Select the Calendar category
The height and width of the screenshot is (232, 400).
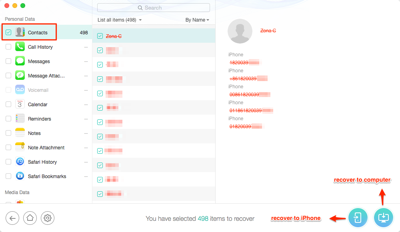coord(46,104)
